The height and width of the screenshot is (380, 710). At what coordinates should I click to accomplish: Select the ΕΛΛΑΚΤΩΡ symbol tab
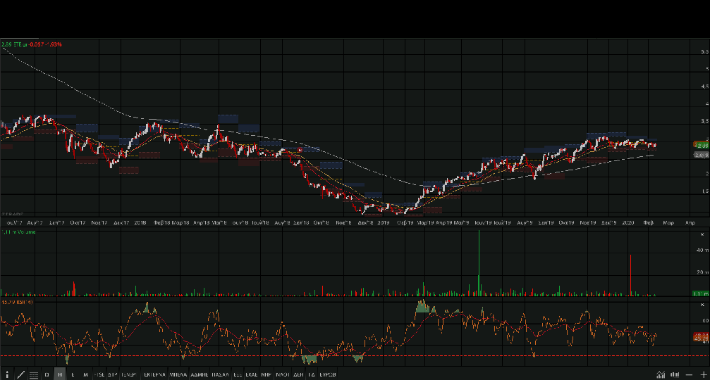point(154,374)
